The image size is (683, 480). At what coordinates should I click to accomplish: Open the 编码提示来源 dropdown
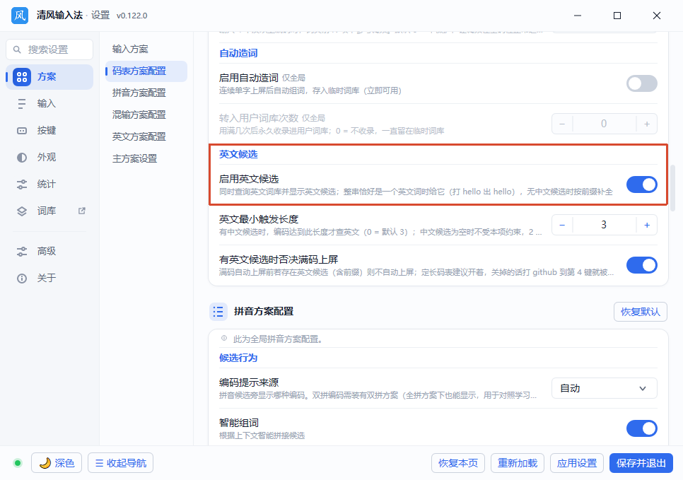point(604,388)
